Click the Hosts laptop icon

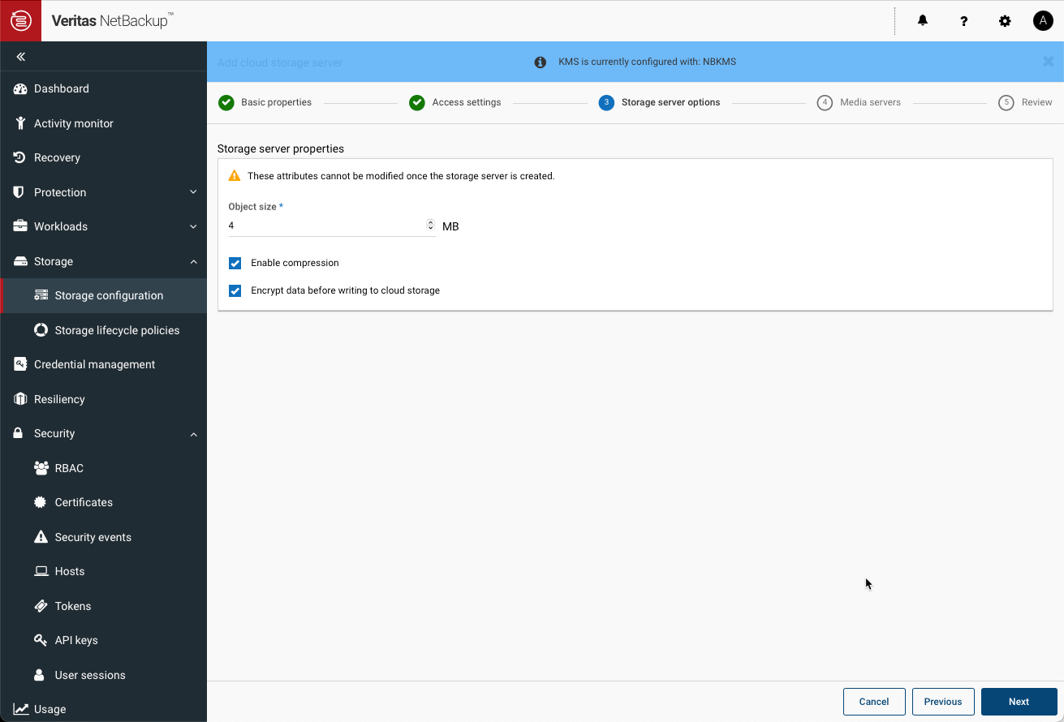[x=41, y=571]
